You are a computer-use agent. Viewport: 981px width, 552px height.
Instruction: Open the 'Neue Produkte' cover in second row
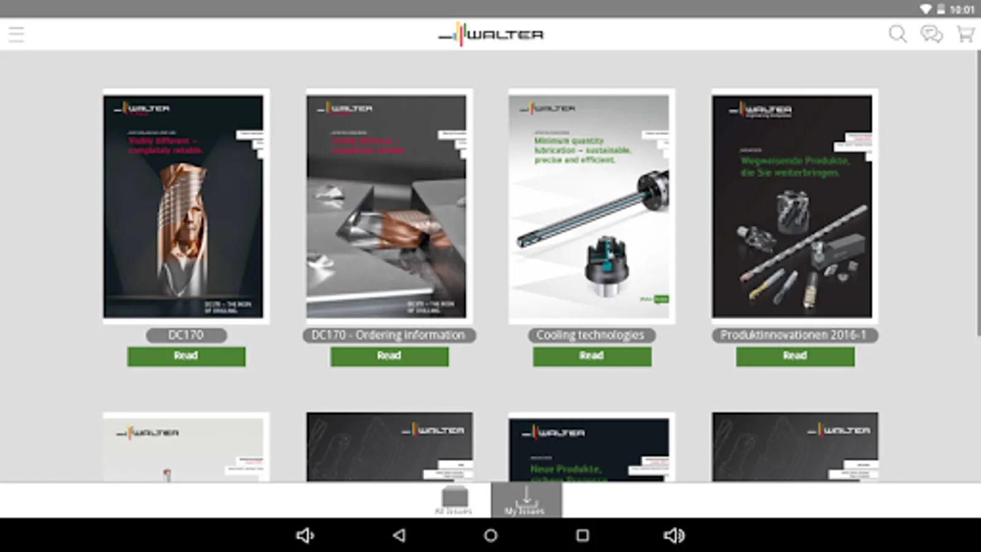tap(592, 447)
